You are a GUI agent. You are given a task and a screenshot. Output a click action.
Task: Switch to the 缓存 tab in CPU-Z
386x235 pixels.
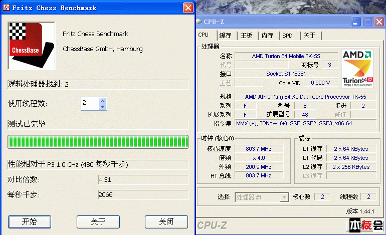(x=225, y=36)
